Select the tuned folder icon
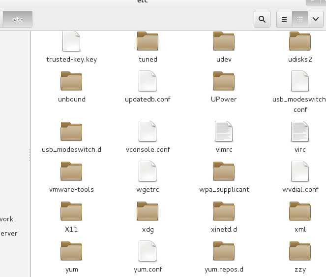 pyautogui.click(x=148, y=41)
